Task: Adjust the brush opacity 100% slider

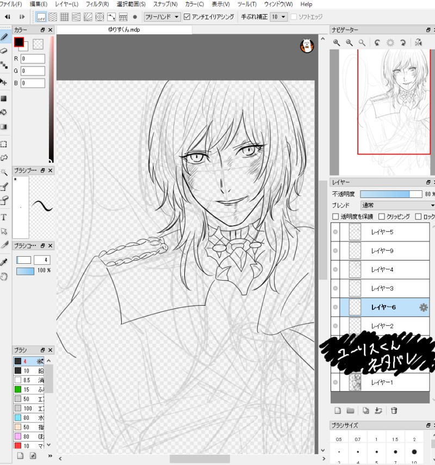Action: click(25, 271)
